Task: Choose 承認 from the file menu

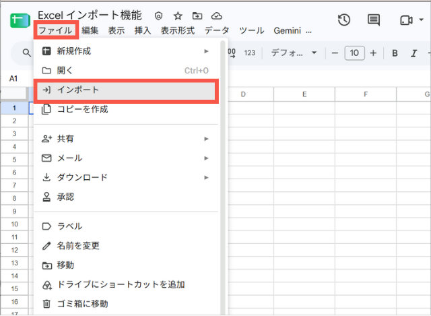Action: pos(126,197)
